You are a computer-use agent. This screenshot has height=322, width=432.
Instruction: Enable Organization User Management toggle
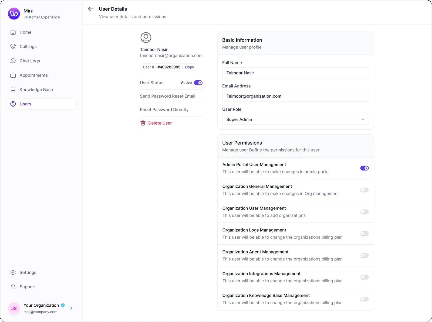tap(364, 212)
